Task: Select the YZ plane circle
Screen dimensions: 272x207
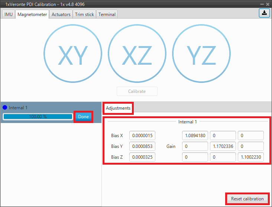Action: [x=201, y=55]
